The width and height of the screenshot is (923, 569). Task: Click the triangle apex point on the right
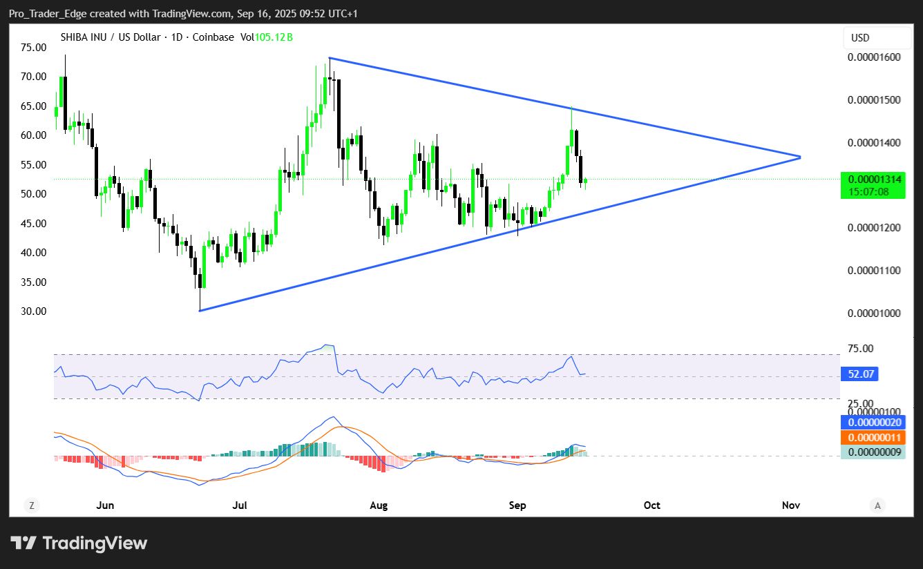coord(799,157)
